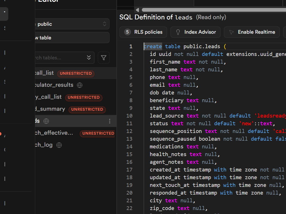Click globe icon beside ch_log

pyautogui.click(x=59, y=145)
